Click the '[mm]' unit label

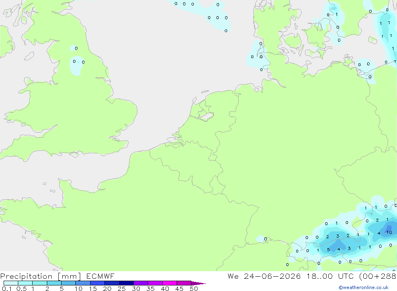[x=69, y=276]
